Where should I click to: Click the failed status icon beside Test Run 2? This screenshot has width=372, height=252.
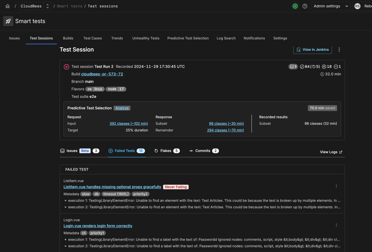[x=67, y=66]
